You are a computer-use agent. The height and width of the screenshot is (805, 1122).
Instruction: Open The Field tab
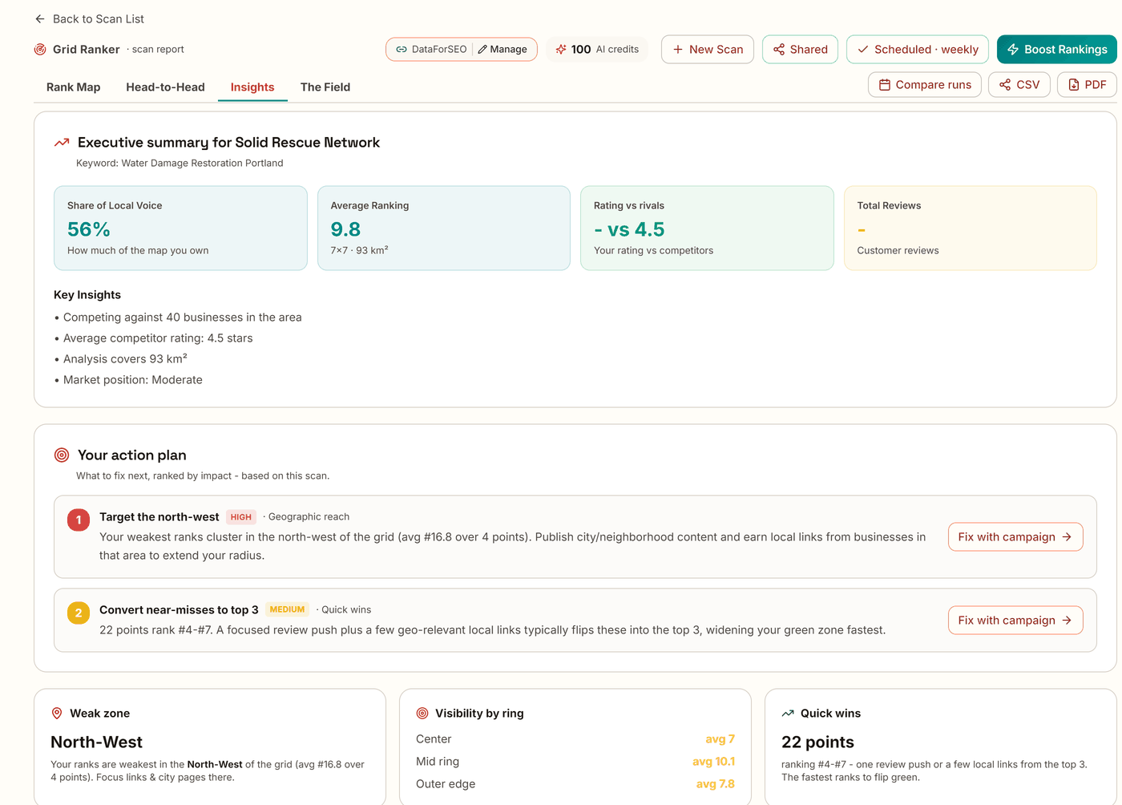[x=325, y=87]
